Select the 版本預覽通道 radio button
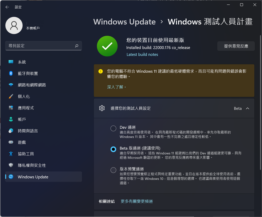Screen dimensions: 262x217 pos(113,170)
